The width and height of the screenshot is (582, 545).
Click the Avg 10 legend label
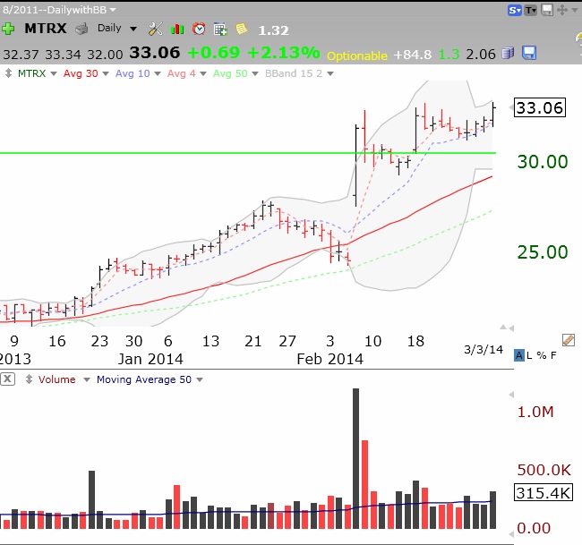133,73
